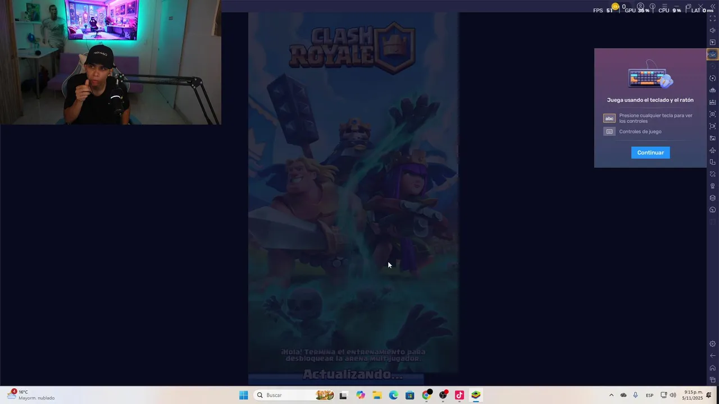719x404 pixels.
Task: Open BlueStacks settings gear icon
Action: 712,344
